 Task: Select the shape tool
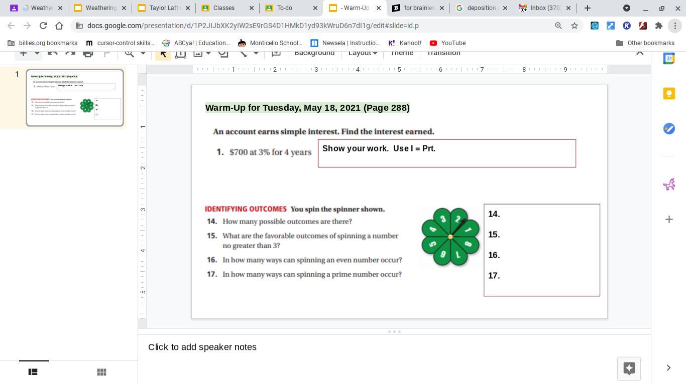click(223, 53)
